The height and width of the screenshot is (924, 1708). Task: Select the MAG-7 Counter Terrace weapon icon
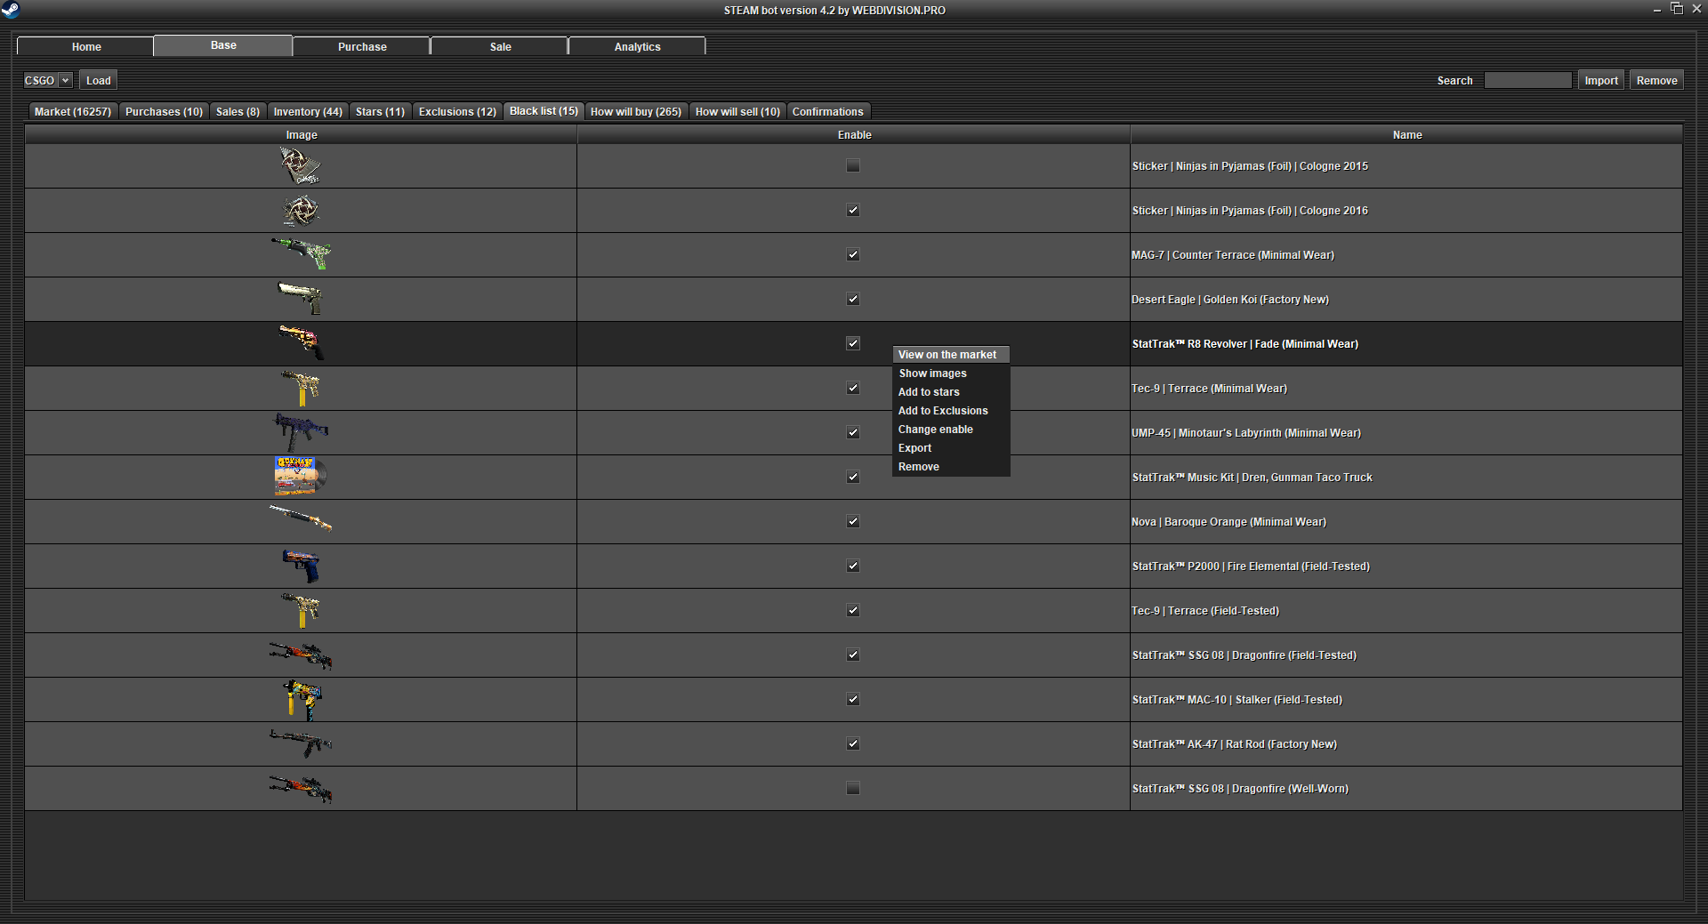coord(301,254)
